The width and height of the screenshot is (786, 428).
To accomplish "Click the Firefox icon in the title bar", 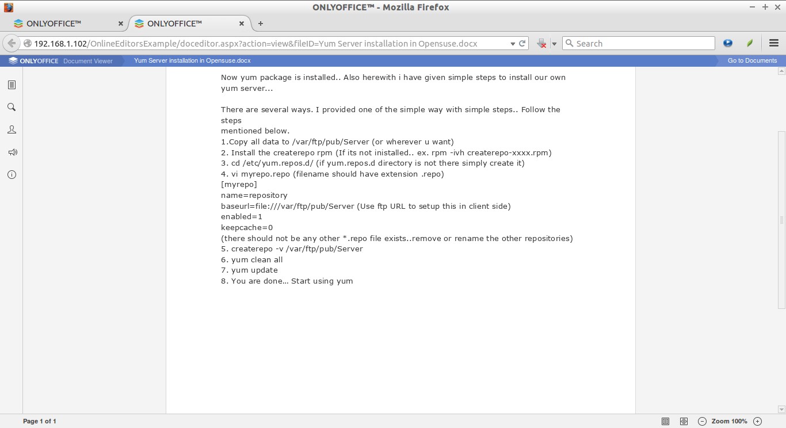I will click(x=8, y=7).
